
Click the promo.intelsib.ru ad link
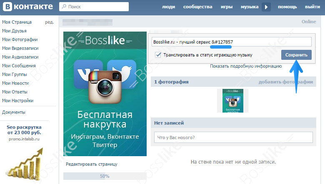tap(24, 139)
